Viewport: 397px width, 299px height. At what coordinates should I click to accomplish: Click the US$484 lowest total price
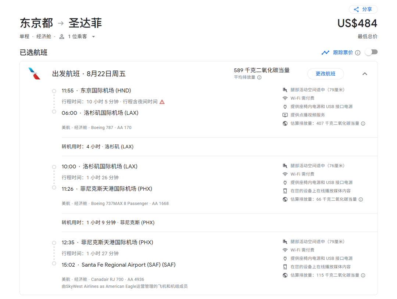[357, 24]
